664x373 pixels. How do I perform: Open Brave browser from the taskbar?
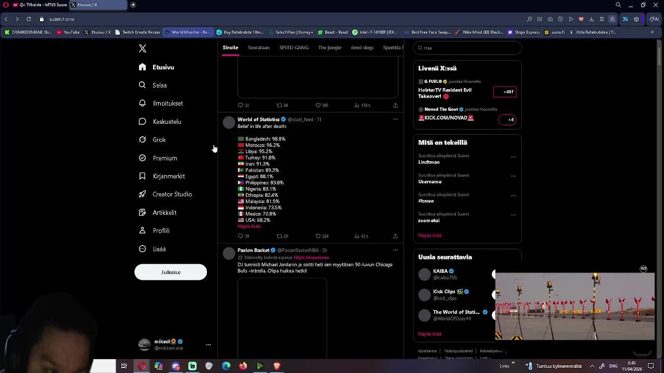[x=276, y=366]
